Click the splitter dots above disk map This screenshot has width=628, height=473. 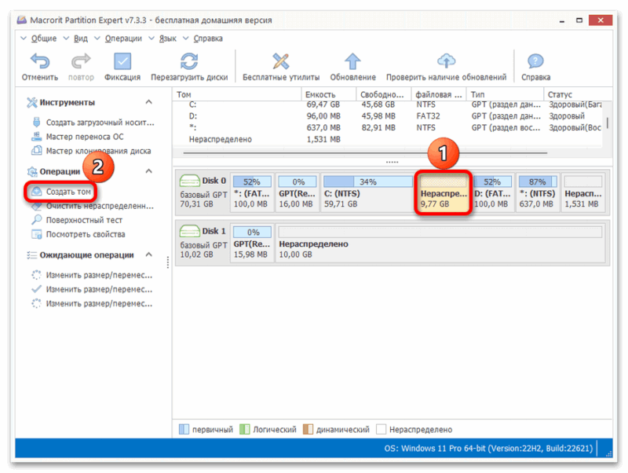coord(392,163)
